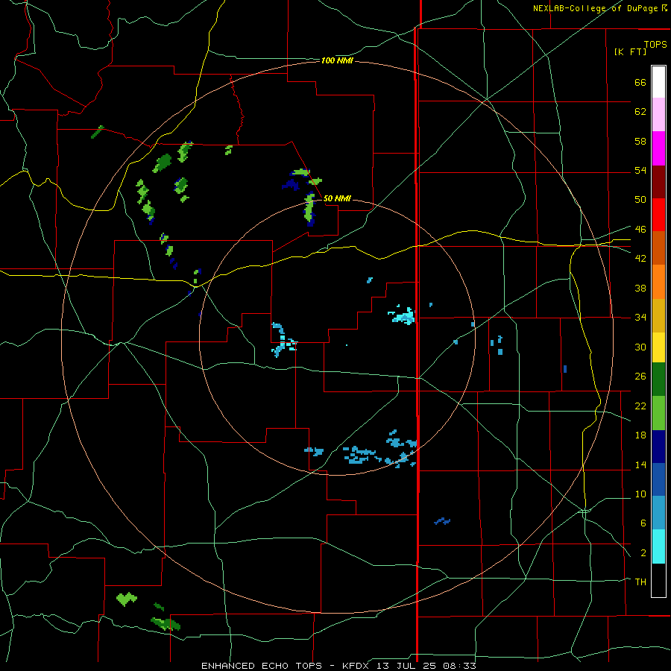Click the 50 NMI range ring label

click(337, 198)
